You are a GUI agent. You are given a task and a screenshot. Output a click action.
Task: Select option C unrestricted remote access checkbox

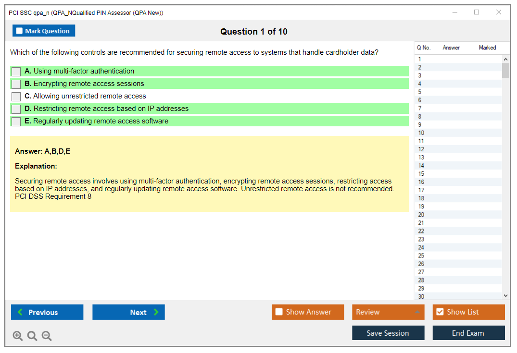point(16,97)
